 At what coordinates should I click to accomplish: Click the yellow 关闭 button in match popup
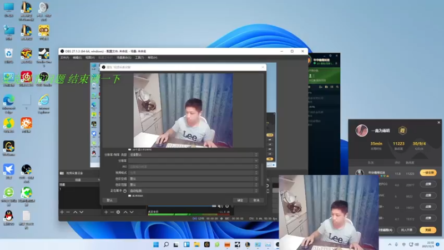click(428, 230)
